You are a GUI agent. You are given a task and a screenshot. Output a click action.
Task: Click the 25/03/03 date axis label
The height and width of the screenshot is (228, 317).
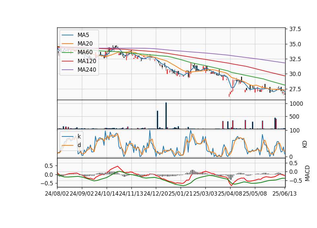coord(205,194)
